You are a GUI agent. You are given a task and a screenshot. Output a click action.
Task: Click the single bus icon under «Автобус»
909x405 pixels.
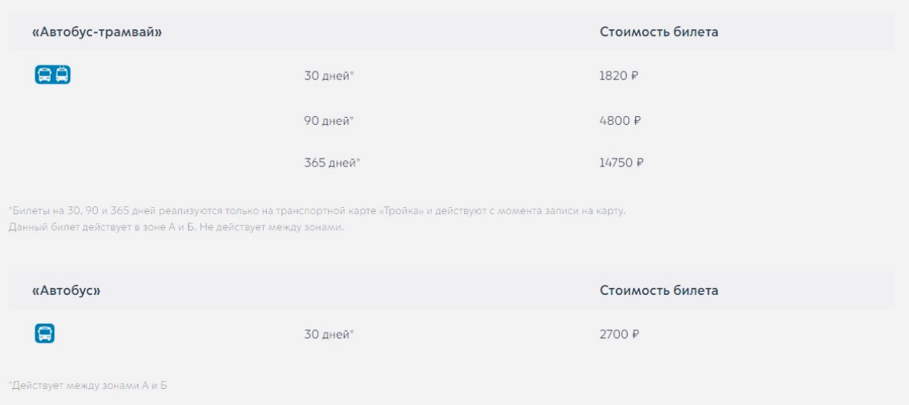(45, 333)
